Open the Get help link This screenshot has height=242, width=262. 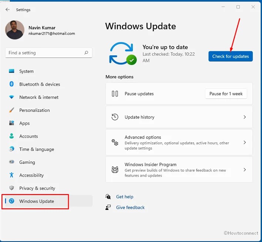coord(125,197)
